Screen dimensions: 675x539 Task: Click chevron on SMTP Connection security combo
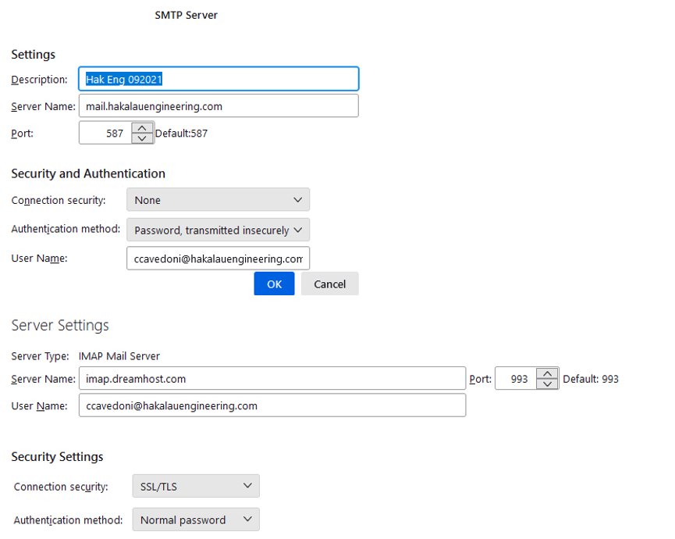(x=297, y=200)
